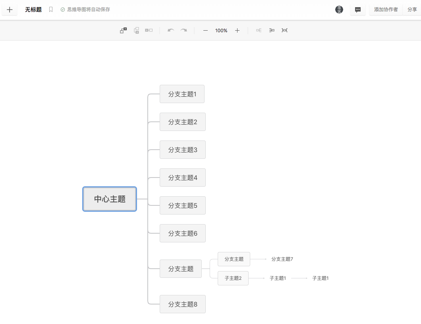Select the 分支主题8 node
Image resolution: width=421 pixels, height=324 pixels.
click(x=182, y=304)
